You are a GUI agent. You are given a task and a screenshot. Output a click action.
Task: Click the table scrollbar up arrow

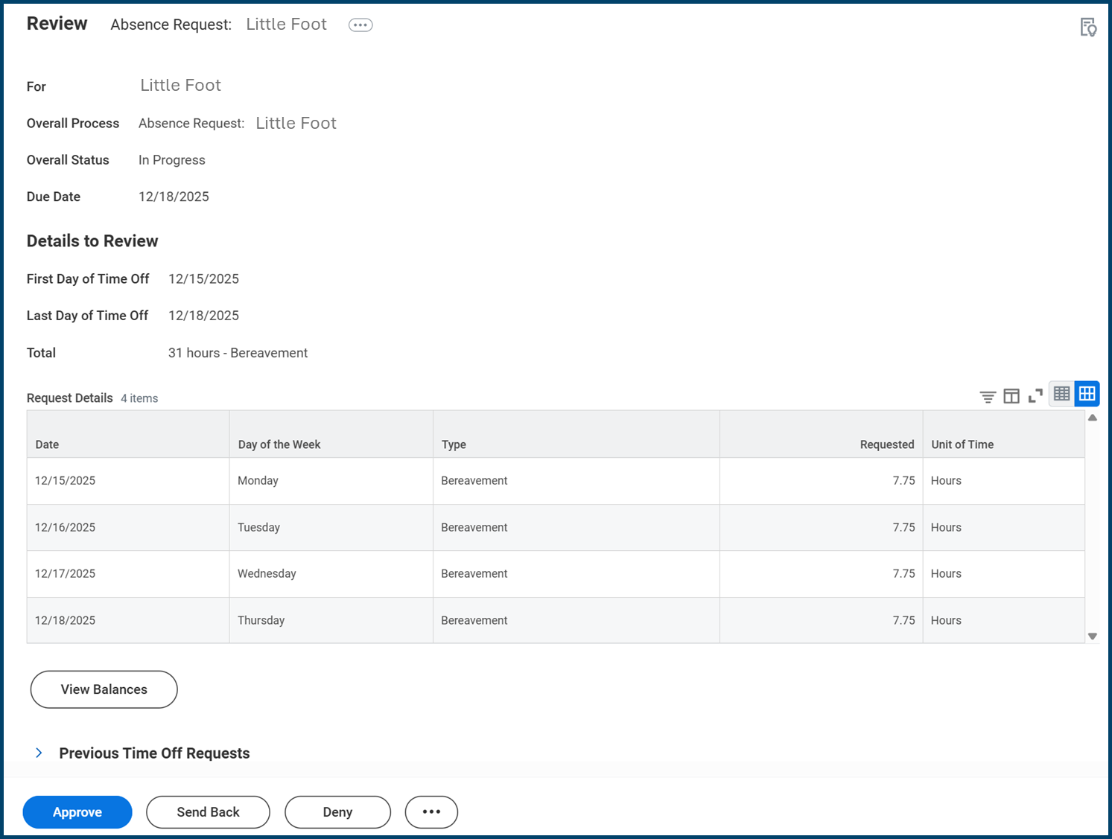(x=1092, y=418)
